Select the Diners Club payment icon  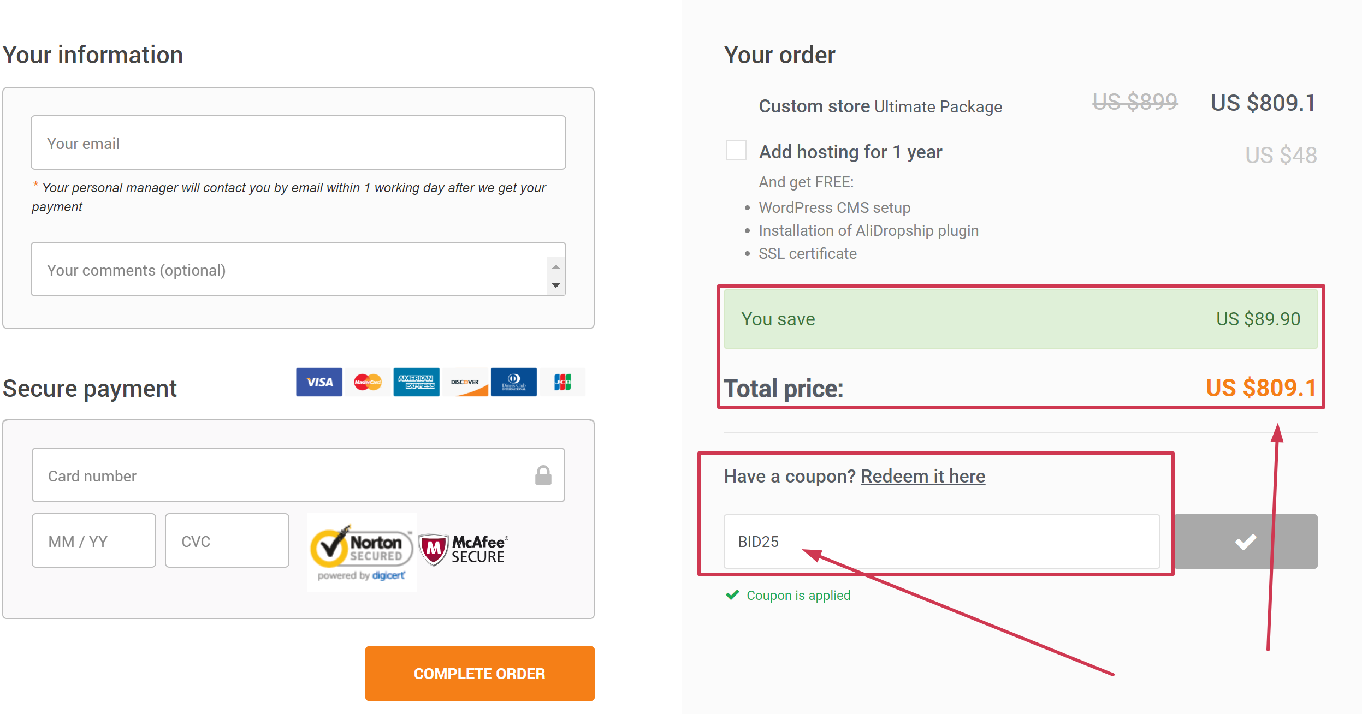(x=514, y=382)
